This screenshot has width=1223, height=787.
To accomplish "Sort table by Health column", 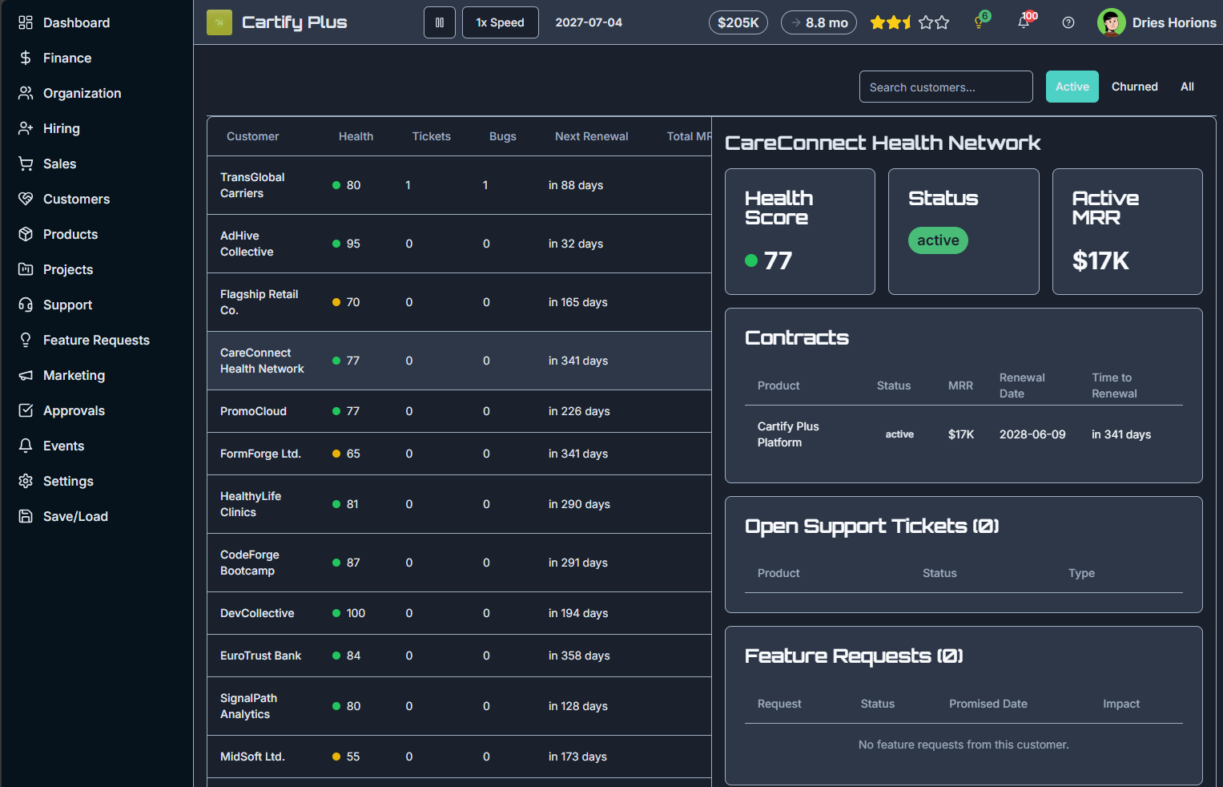I will [356, 136].
